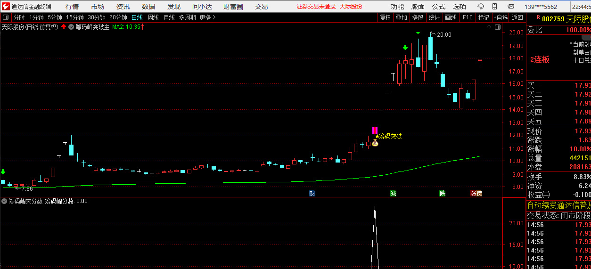Expand the 筹码峰突破主 indicator dropdown
Image resolution: width=591 pixels, height=269 pixels.
click(x=71, y=27)
